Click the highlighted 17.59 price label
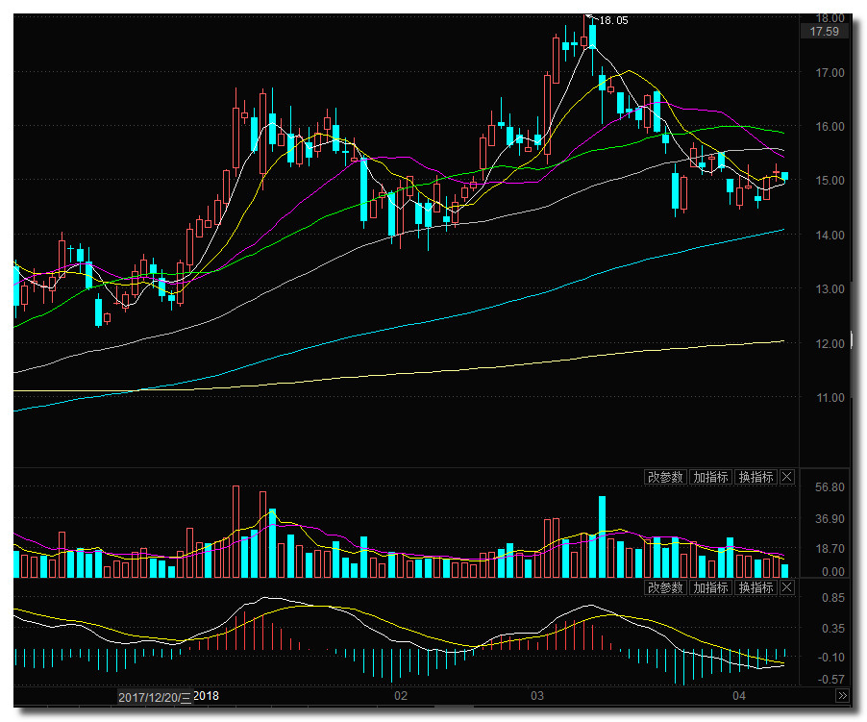 [x=825, y=32]
